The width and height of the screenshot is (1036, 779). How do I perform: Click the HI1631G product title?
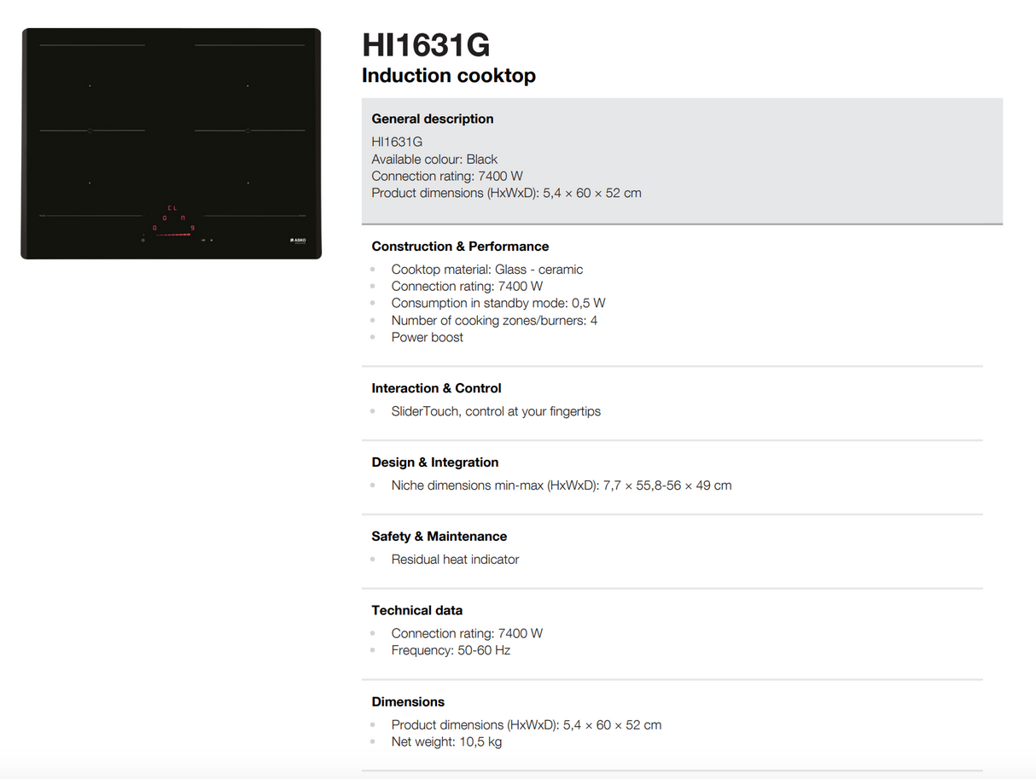[x=426, y=44]
